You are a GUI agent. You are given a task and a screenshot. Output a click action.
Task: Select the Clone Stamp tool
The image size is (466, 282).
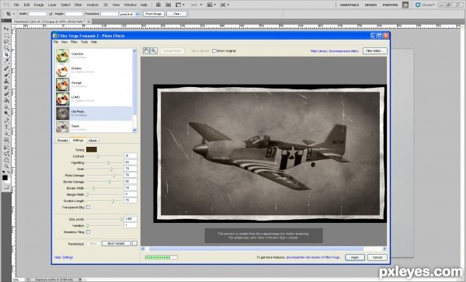coord(6,81)
